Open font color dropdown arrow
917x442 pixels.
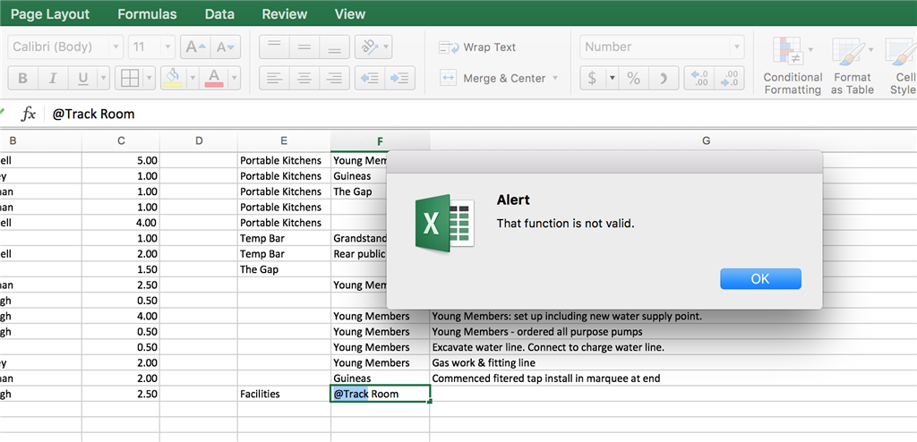coord(235,78)
